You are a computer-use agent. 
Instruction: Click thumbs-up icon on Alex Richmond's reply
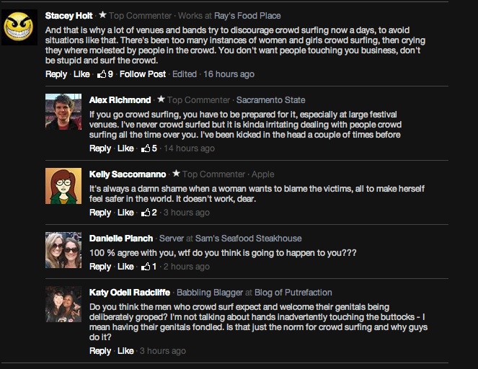[146, 148]
